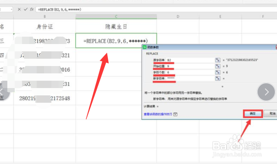Select column B header
The image size is (277, 164).
click(x=45, y=16)
